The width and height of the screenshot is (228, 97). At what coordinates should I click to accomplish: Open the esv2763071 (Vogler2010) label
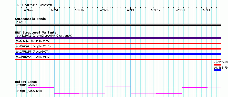33,46
